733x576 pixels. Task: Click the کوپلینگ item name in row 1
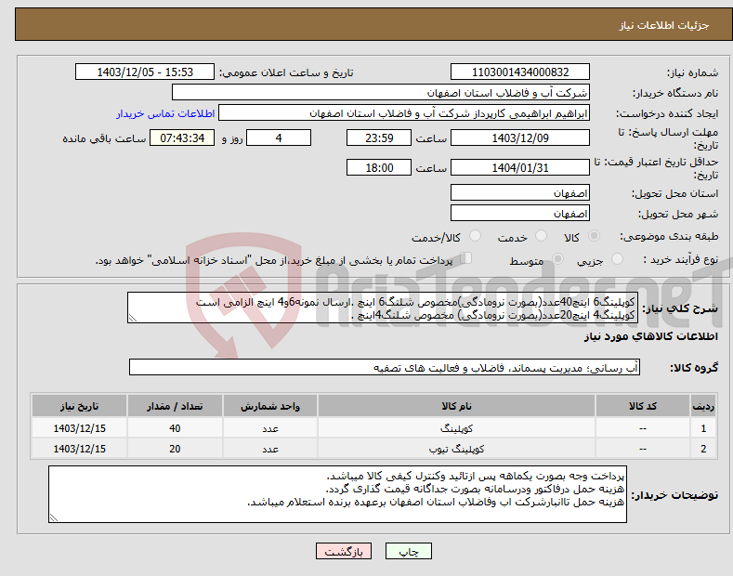456,428
